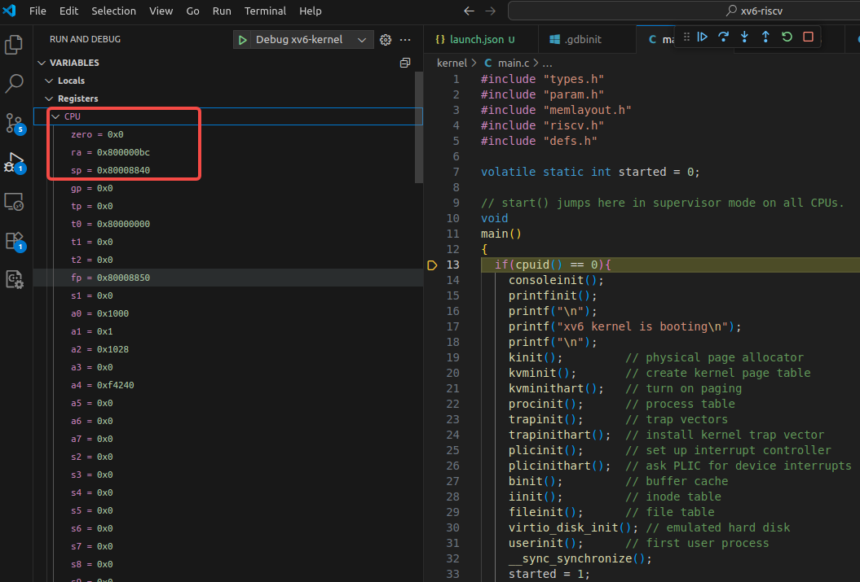Click the debug Continue button

[703, 37]
